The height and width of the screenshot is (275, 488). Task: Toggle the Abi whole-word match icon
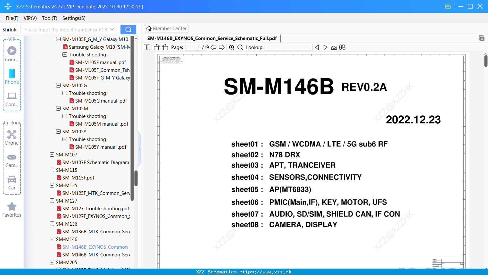tap(334, 47)
